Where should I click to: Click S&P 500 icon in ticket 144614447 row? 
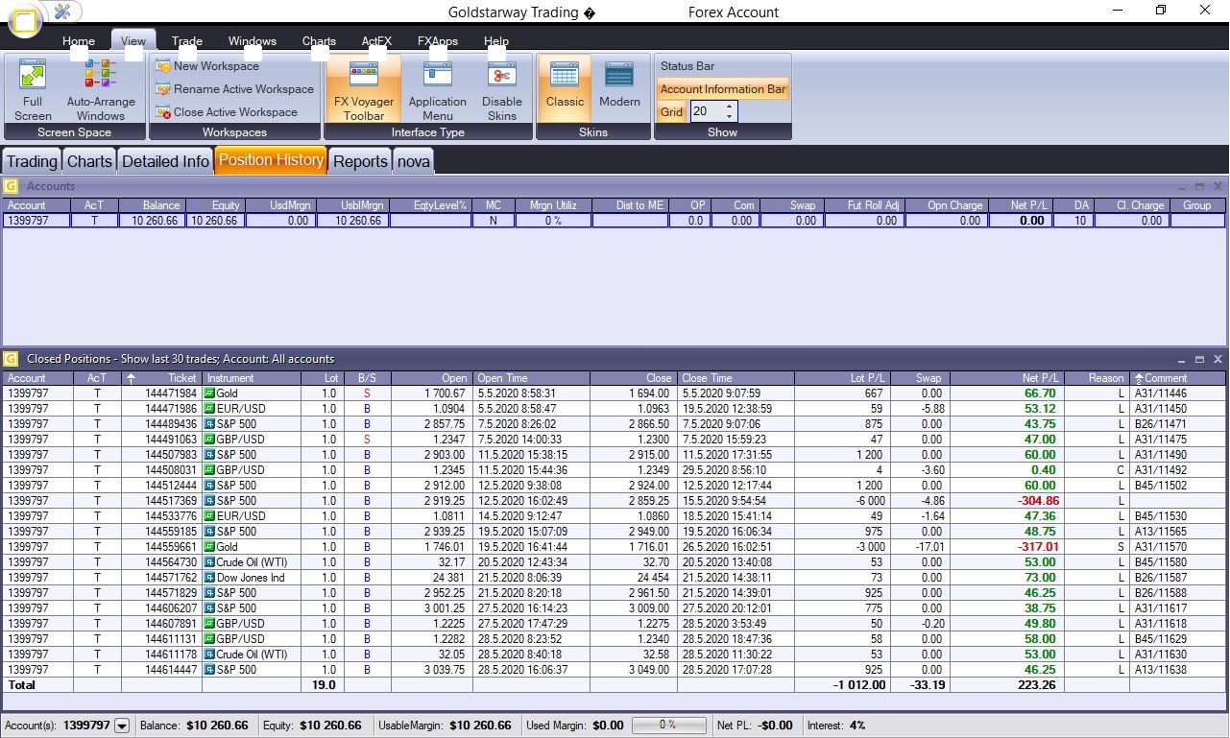point(208,670)
